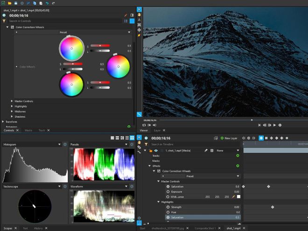Click the filter funnel in timeline search
308x231 pixels.
[146, 144]
